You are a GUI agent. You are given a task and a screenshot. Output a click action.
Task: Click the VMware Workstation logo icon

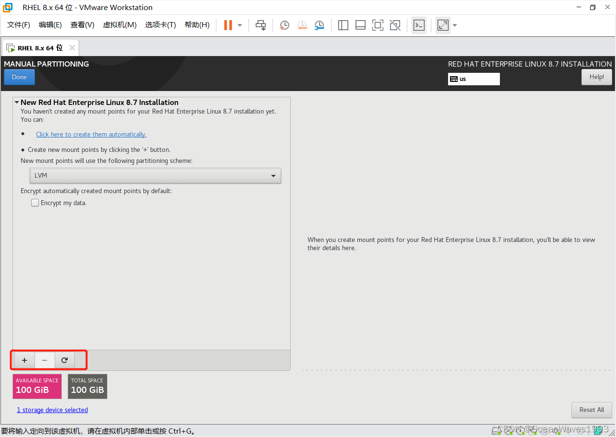(8, 7)
